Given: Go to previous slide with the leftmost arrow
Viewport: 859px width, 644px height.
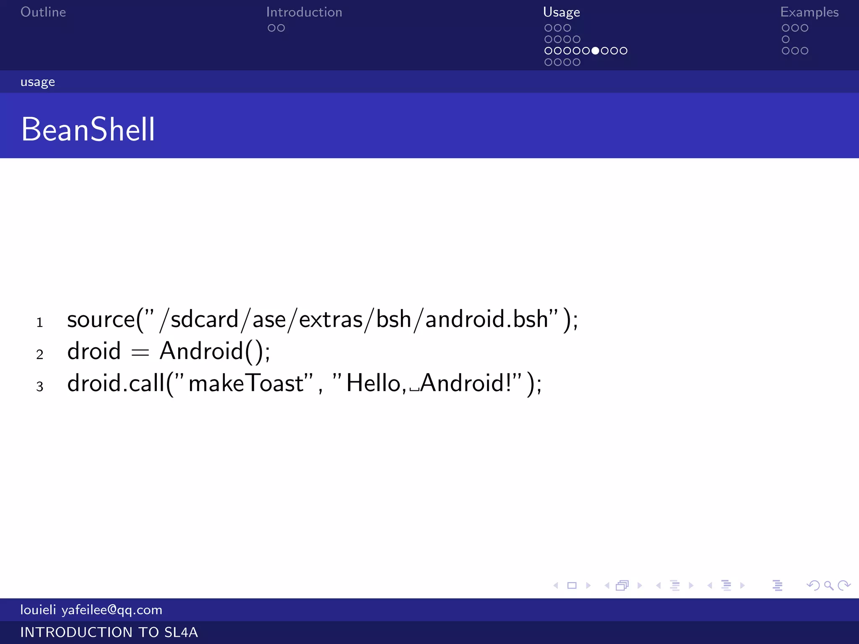Looking at the screenshot, I should click(x=556, y=585).
